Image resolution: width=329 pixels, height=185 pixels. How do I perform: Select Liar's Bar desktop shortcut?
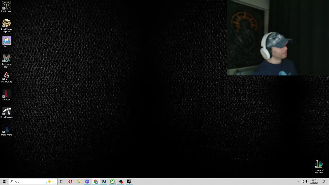[6, 95]
